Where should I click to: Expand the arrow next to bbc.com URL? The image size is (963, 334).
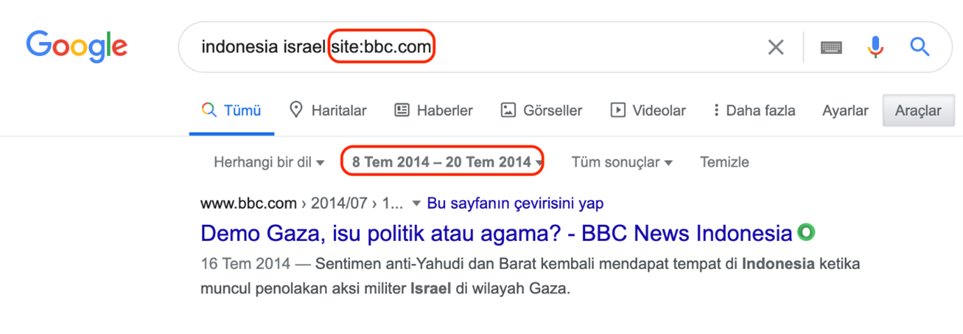417,204
